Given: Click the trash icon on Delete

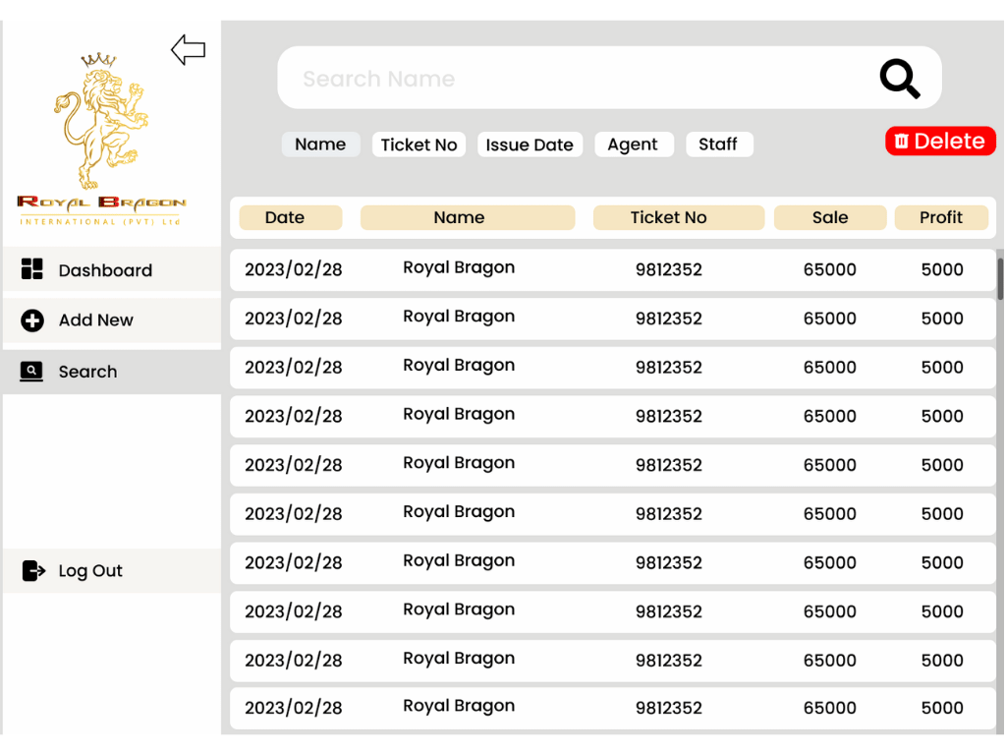Looking at the screenshot, I should tap(902, 141).
